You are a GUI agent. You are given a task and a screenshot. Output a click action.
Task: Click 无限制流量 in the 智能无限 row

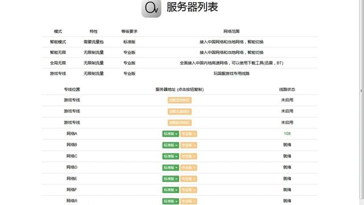(x=93, y=52)
